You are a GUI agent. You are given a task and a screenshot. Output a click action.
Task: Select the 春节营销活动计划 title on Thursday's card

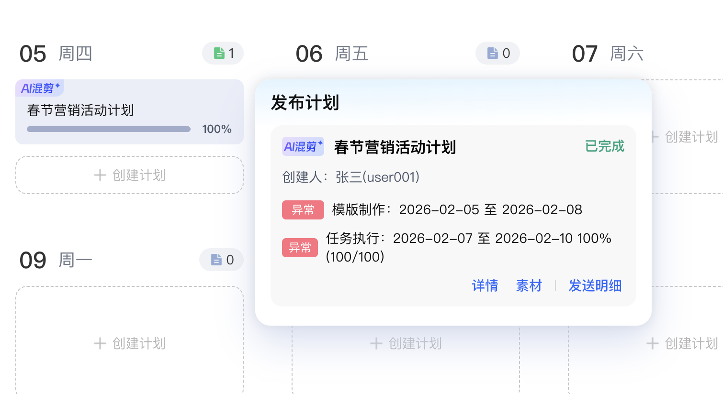click(x=80, y=110)
